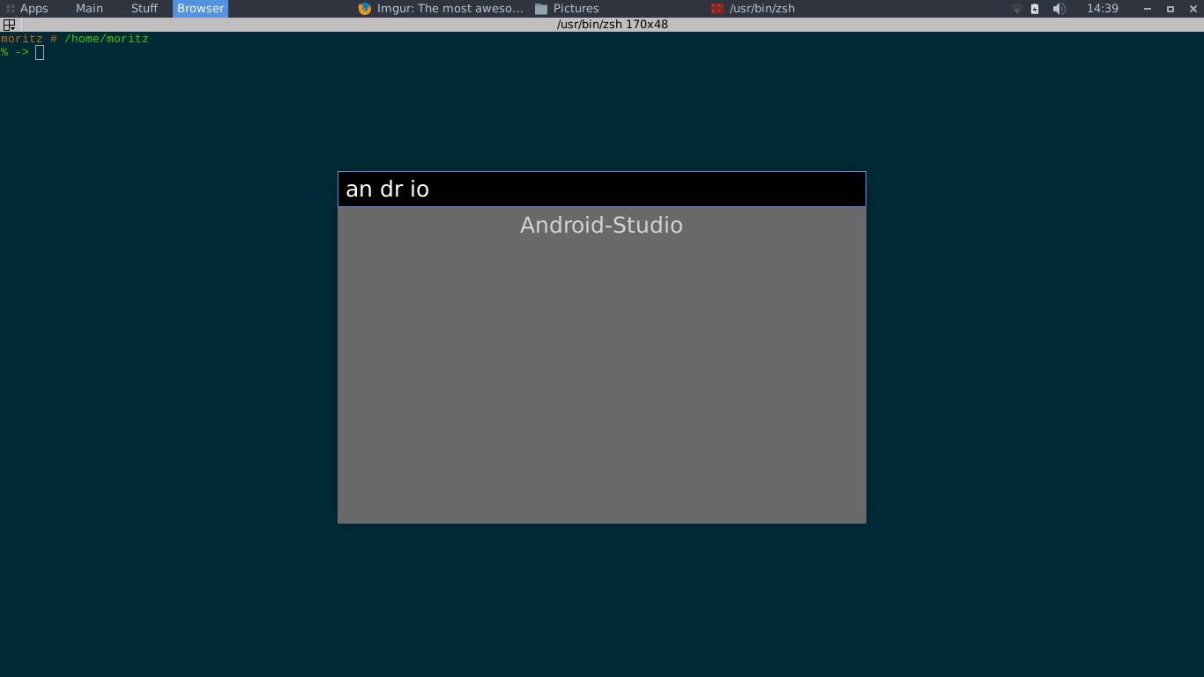Close the terminal window

[x=1193, y=9]
